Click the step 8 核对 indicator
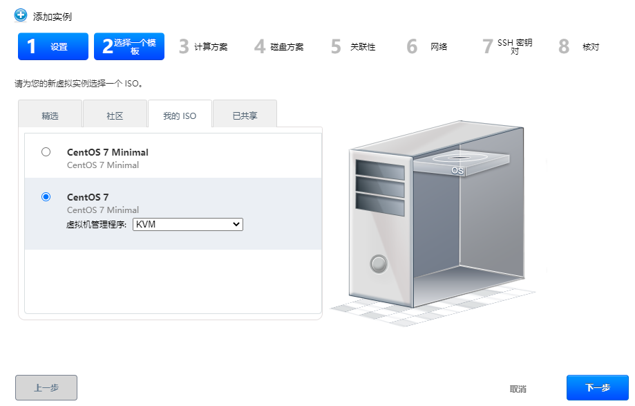The width and height of the screenshot is (635, 406). coord(579,46)
